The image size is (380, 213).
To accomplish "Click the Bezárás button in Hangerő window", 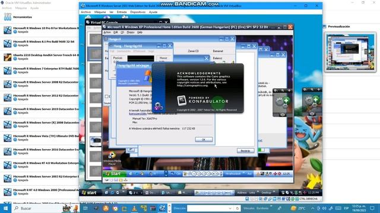I will (x=245, y=151).
